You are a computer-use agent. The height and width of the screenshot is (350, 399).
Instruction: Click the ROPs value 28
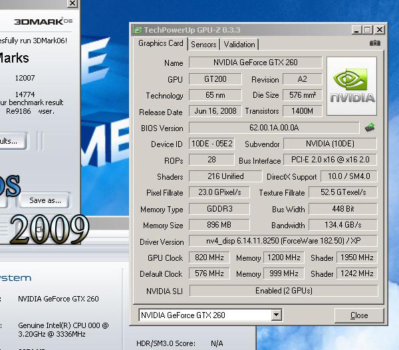pyautogui.click(x=211, y=160)
